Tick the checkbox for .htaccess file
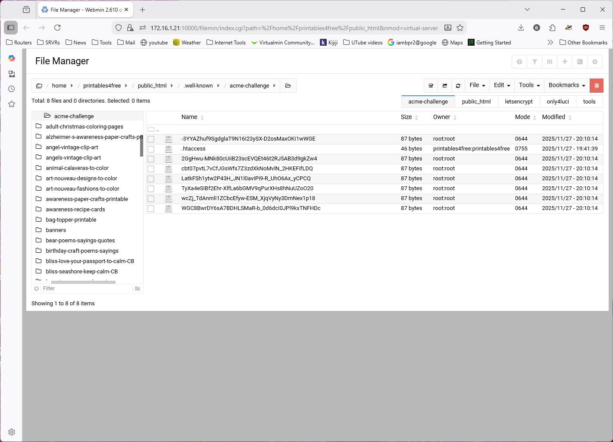613x442 pixels. (x=151, y=149)
